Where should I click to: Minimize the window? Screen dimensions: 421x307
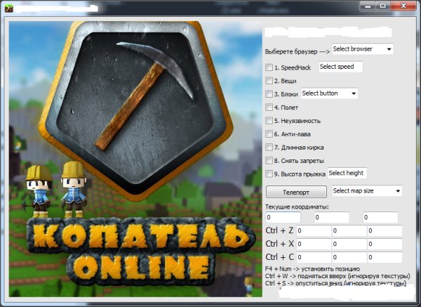(x=368, y=6)
